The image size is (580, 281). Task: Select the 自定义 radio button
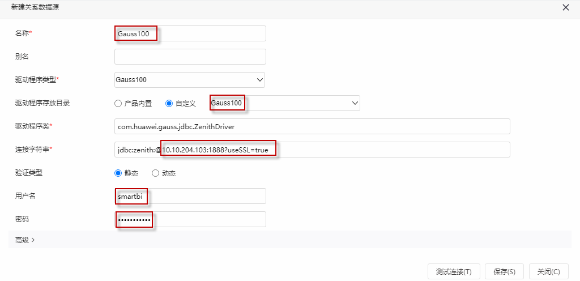coord(169,104)
